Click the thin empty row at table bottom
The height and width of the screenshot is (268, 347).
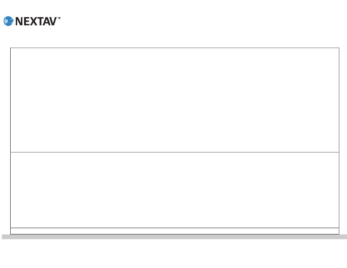click(175, 231)
